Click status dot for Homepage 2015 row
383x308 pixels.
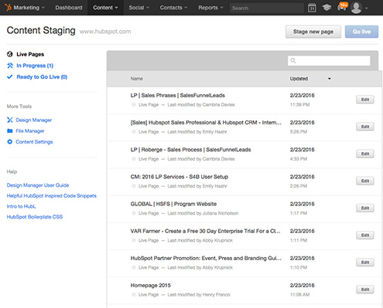134,294
